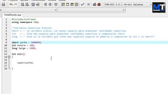The width and height of the screenshot is (168, 94).
Task: Click the Go to function icon
Action: (x=33, y=4)
